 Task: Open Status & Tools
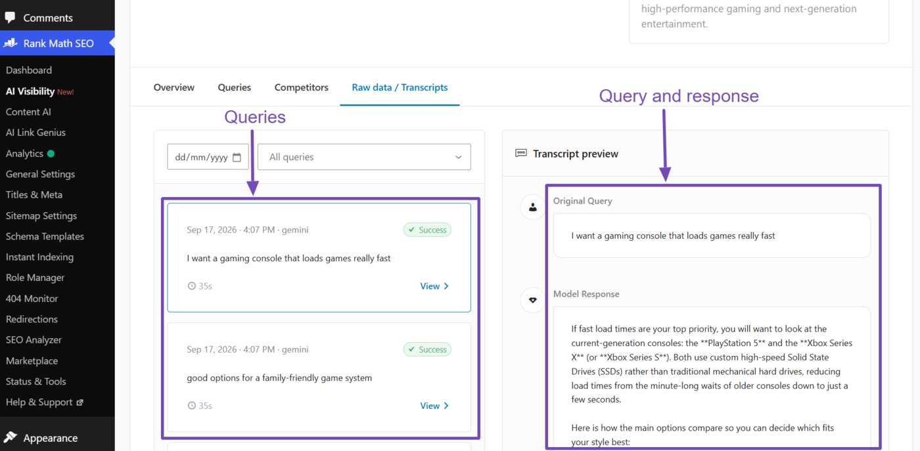point(35,381)
